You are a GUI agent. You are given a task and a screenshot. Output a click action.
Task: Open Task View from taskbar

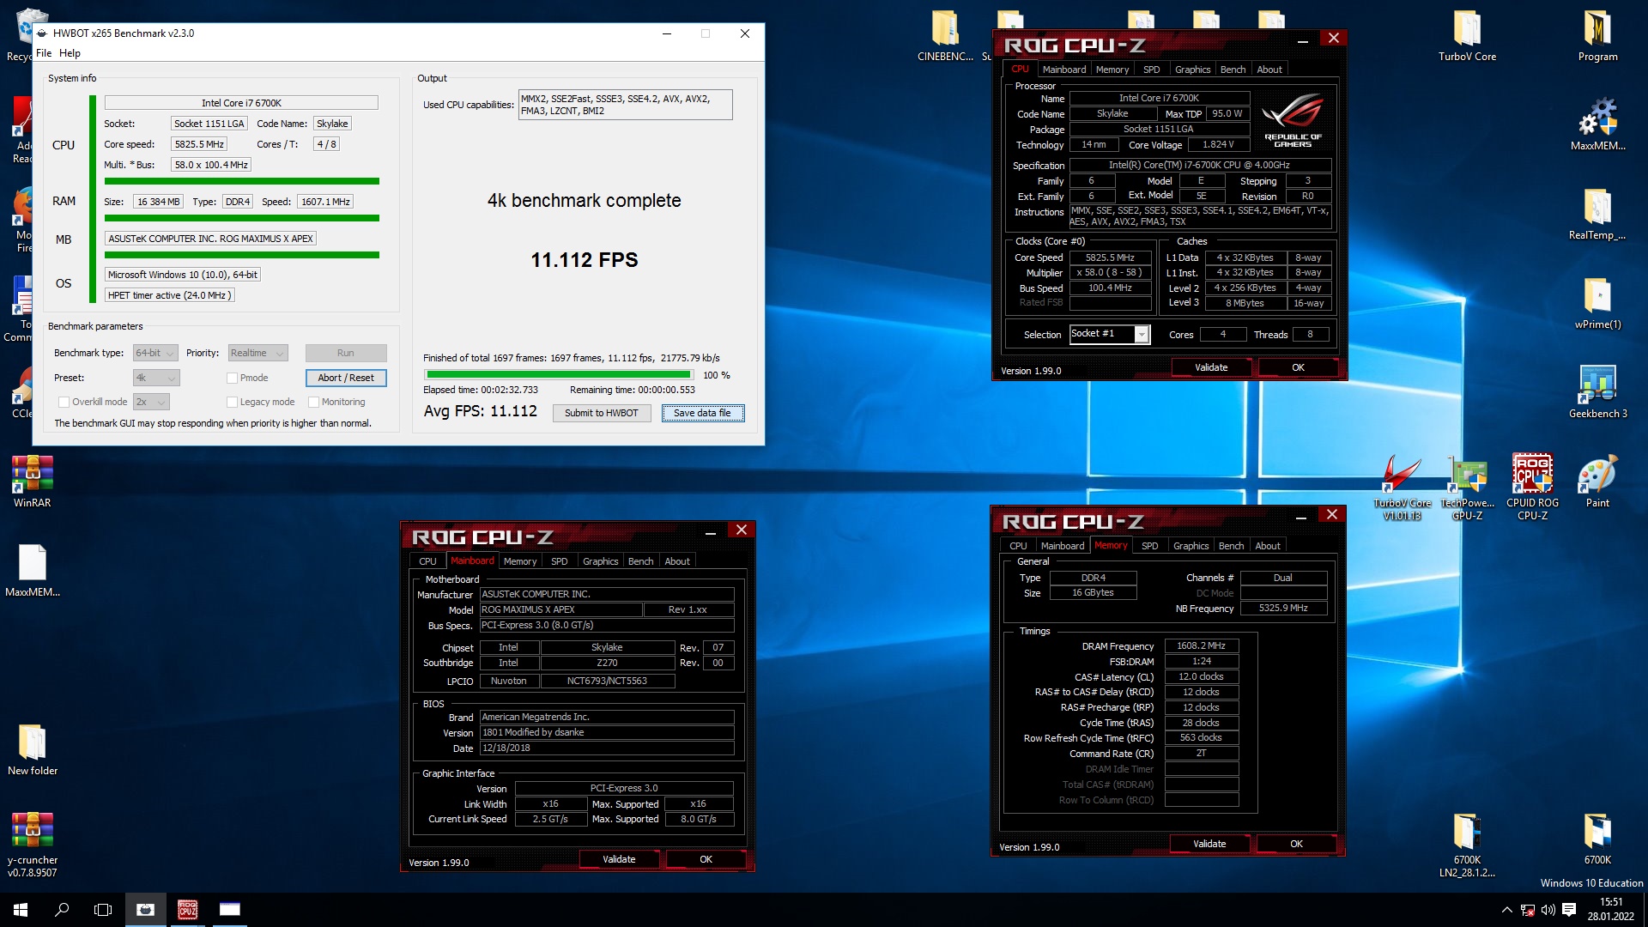(x=103, y=910)
